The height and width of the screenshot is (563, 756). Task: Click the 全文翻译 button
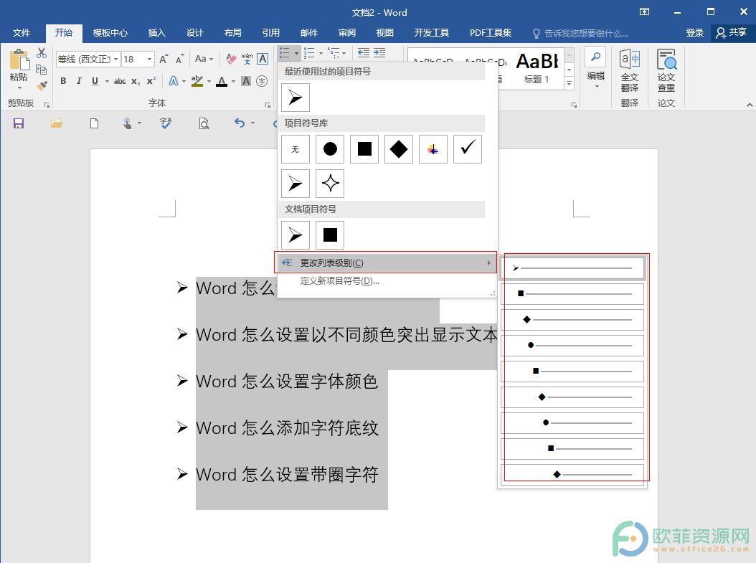point(630,70)
